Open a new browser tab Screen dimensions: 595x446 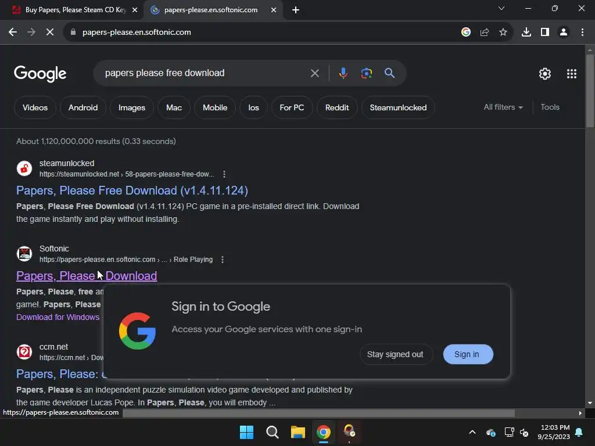[296, 10]
